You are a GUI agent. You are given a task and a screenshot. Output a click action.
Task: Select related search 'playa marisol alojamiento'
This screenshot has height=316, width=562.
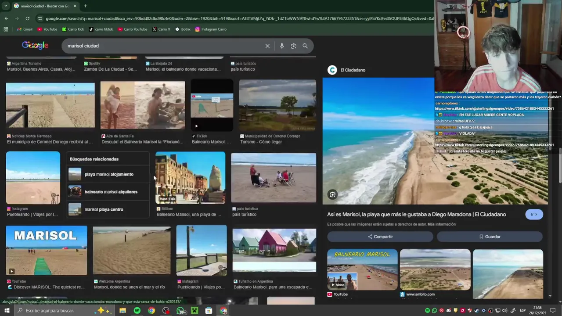tap(108, 174)
